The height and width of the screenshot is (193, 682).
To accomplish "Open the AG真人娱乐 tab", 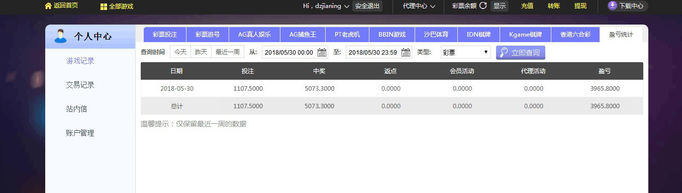I will pyautogui.click(x=254, y=35).
